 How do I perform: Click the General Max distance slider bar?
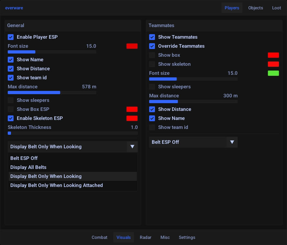click(52, 93)
